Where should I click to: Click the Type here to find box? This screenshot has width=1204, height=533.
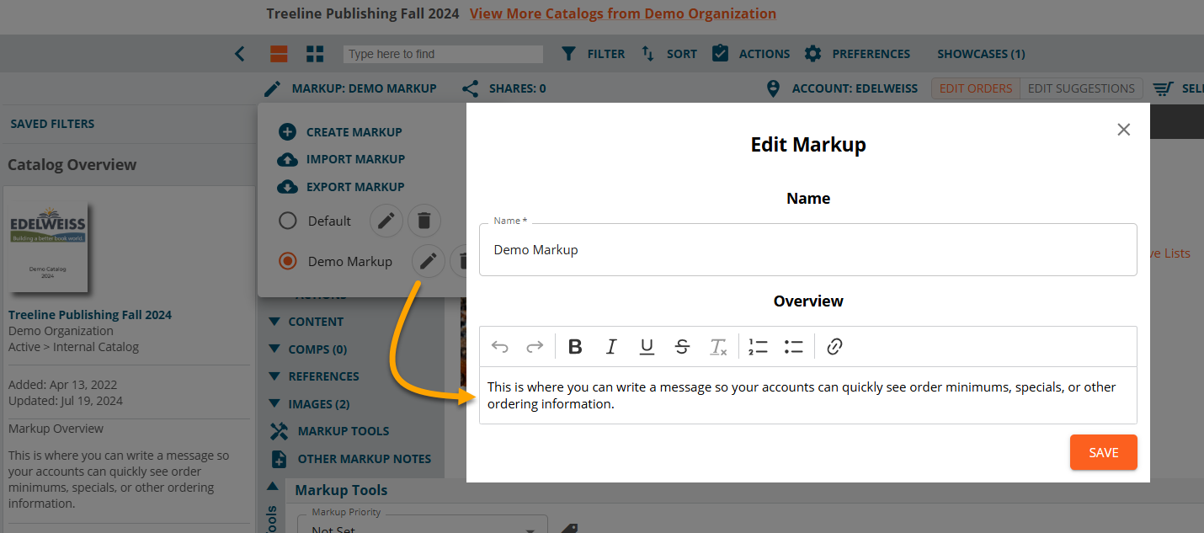pyautogui.click(x=443, y=54)
